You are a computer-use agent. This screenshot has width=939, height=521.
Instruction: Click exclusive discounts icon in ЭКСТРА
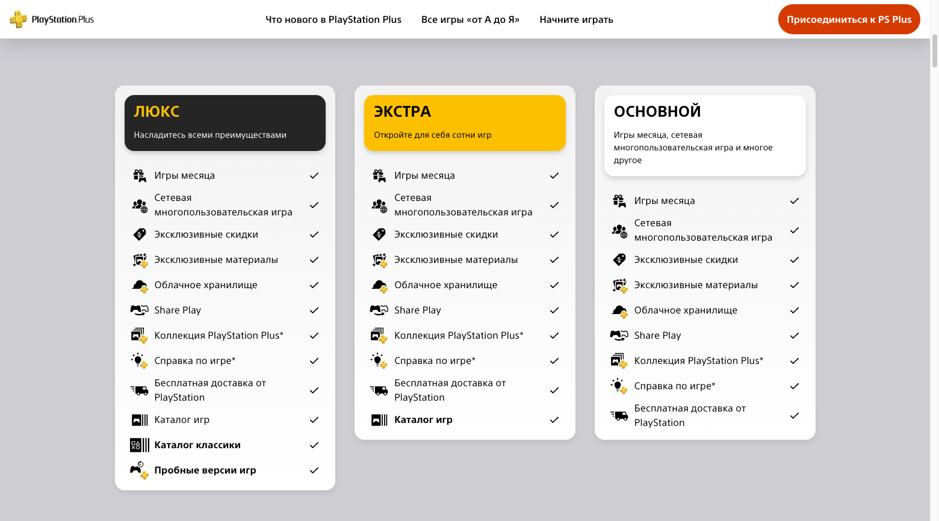[379, 235]
